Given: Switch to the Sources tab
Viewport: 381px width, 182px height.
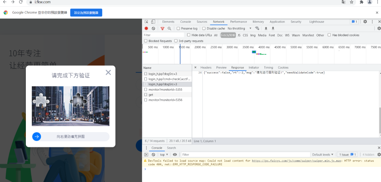Looking at the screenshot, I should (202, 22).
